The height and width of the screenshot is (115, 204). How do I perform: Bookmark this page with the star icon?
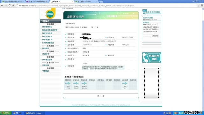tap(198, 5)
